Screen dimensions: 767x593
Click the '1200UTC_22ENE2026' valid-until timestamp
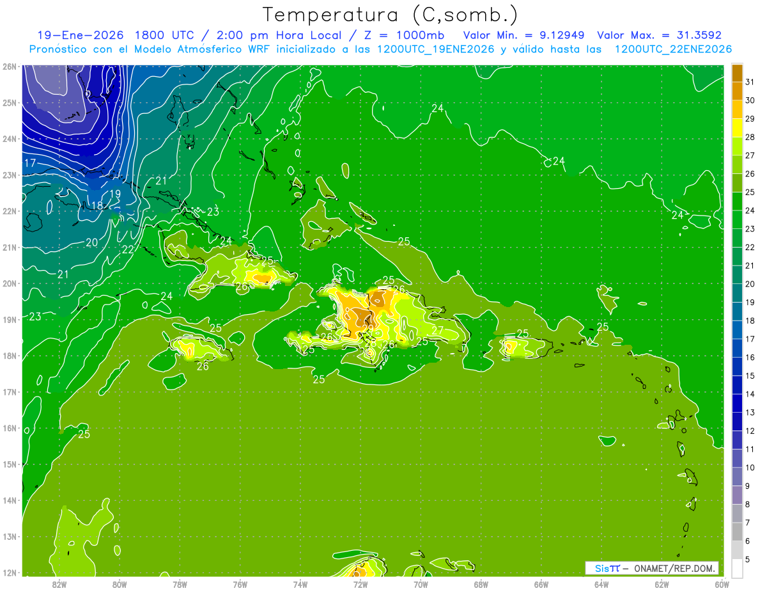tap(673, 49)
